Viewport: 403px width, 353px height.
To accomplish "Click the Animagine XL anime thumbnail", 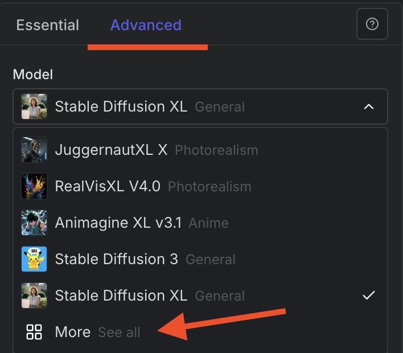I will (x=34, y=223).
